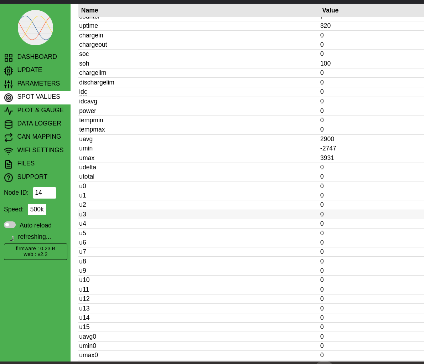Screen dimensions: 424x364
Task: Click the Plot & Gauge waveform icon
Action: pyautogui.click(x=9, y=111)
